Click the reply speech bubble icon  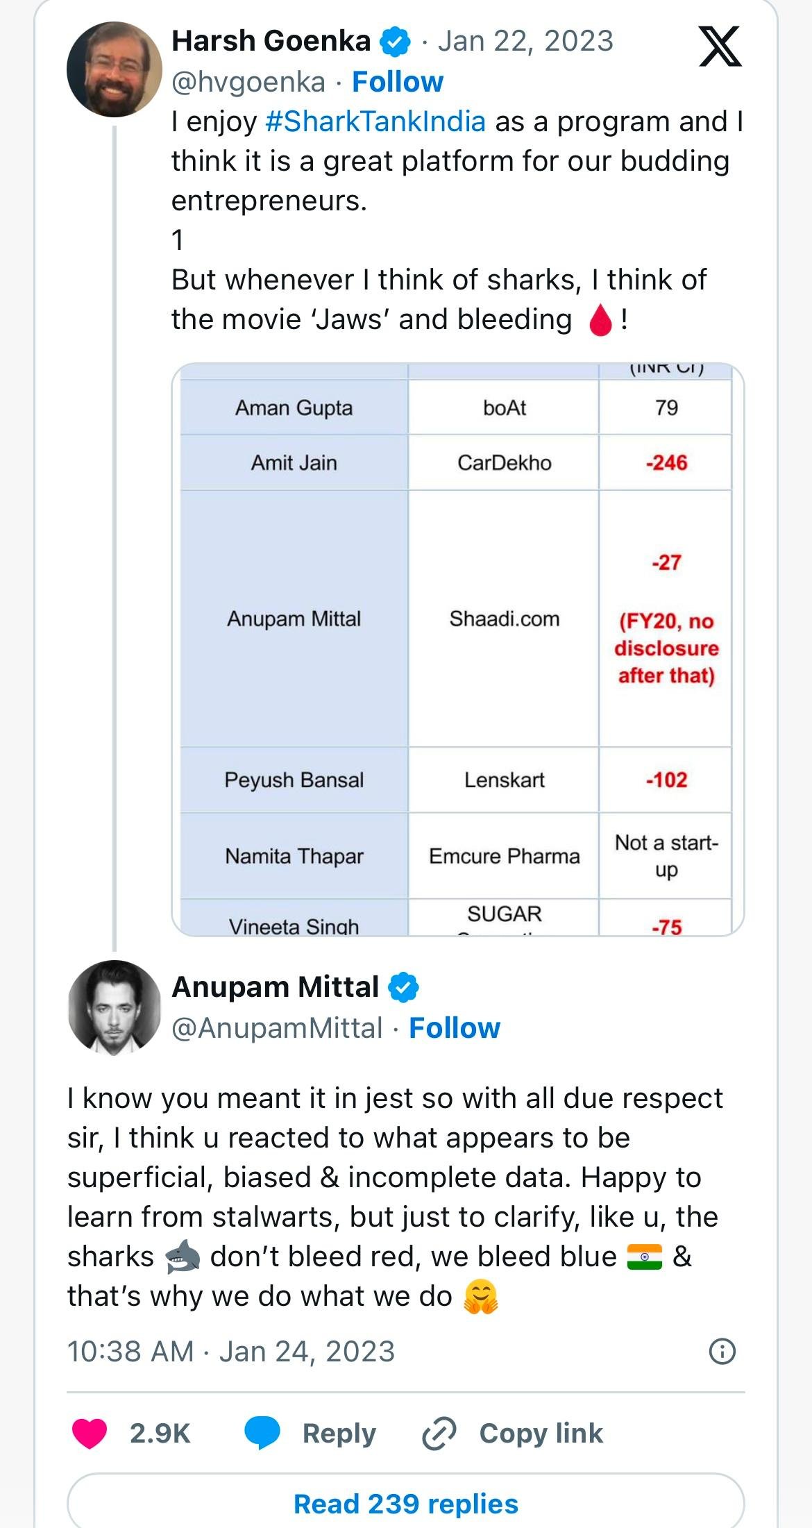click(262, 1433)
